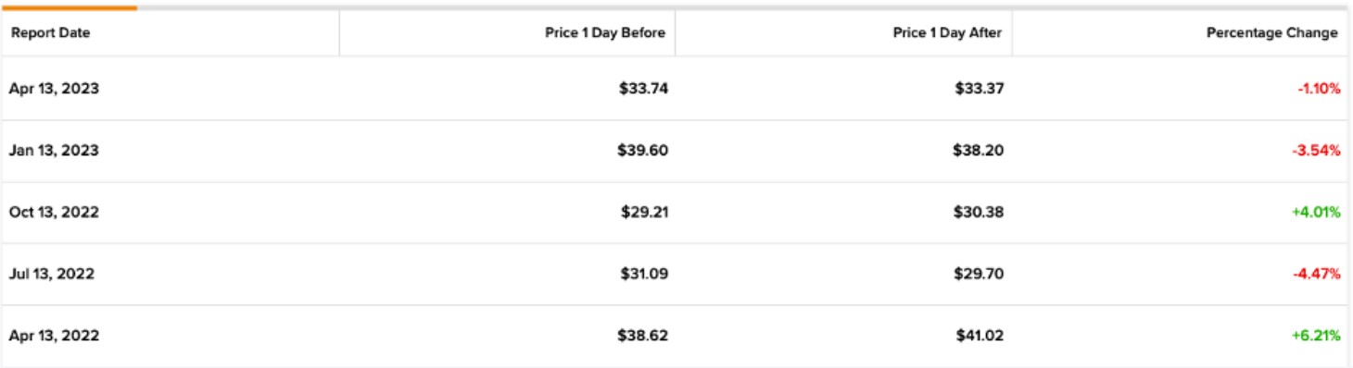Screen dimensions: 1353x368
Task: Sort by the Percentage Change column header
Action: pyautogui.click(x=1272, y=33)
